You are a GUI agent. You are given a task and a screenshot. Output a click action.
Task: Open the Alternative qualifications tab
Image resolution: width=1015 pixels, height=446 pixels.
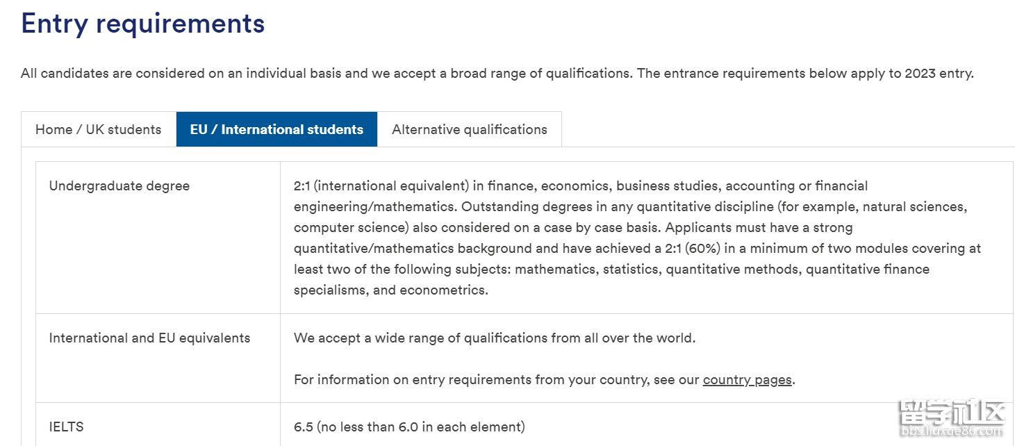[x=469, y=129]
